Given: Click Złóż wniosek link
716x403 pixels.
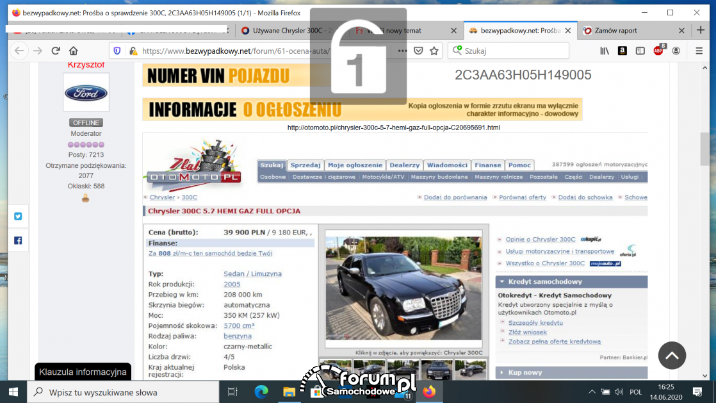Looking at the screenshot, I should (528, 332).
